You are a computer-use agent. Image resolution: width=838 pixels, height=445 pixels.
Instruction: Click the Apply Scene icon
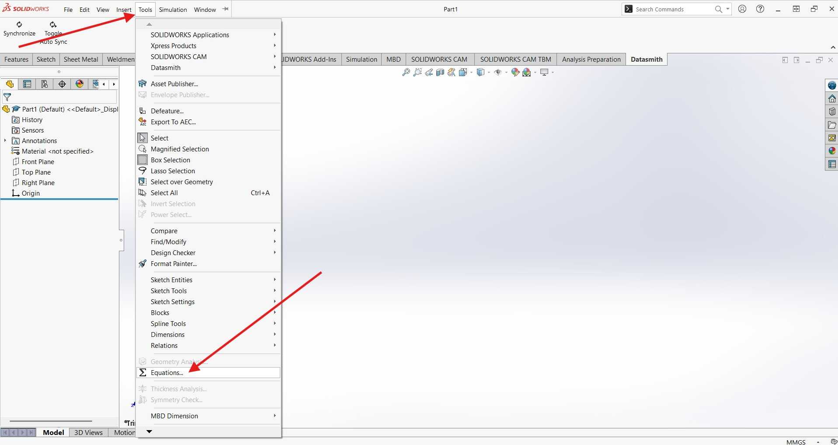[x=527, y=72]
